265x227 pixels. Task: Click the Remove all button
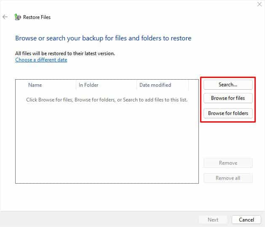point(228,178)
